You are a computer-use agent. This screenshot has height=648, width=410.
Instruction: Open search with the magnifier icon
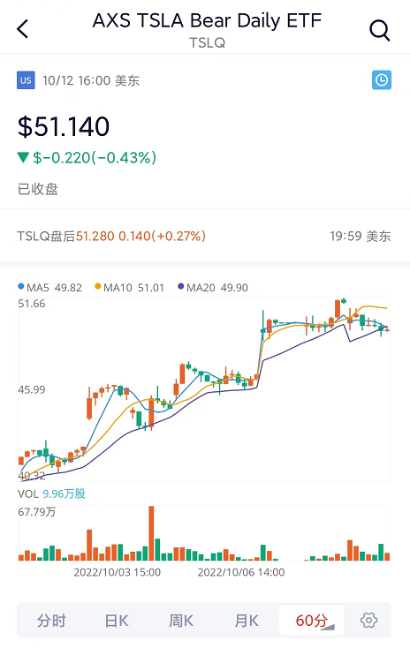coord(379,30)
